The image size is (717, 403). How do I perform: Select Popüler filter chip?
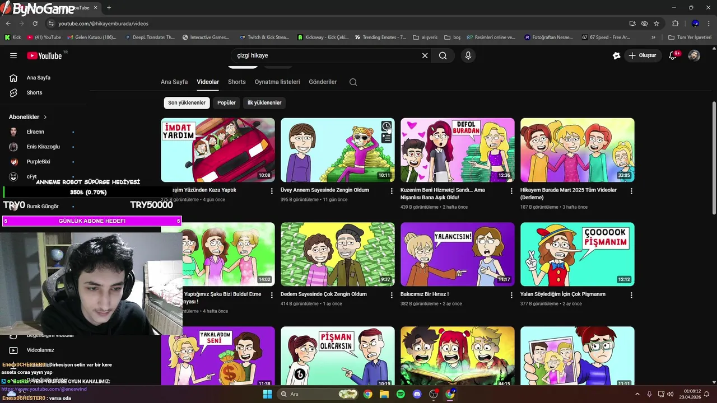coord(226,102)
